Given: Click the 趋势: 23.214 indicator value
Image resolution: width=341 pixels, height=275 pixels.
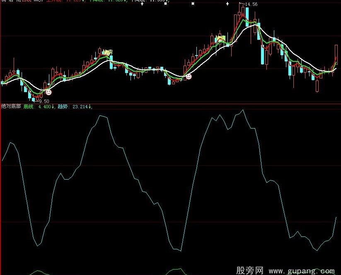Looking at the screenshot, I should point(75,107).
